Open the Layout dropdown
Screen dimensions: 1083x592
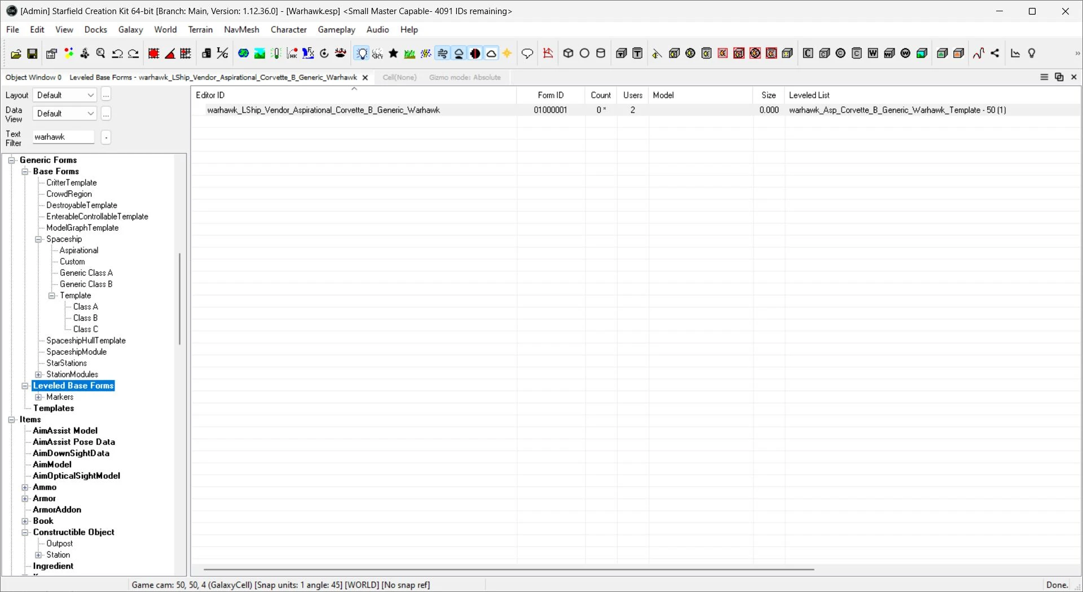(x=65, y=95)
